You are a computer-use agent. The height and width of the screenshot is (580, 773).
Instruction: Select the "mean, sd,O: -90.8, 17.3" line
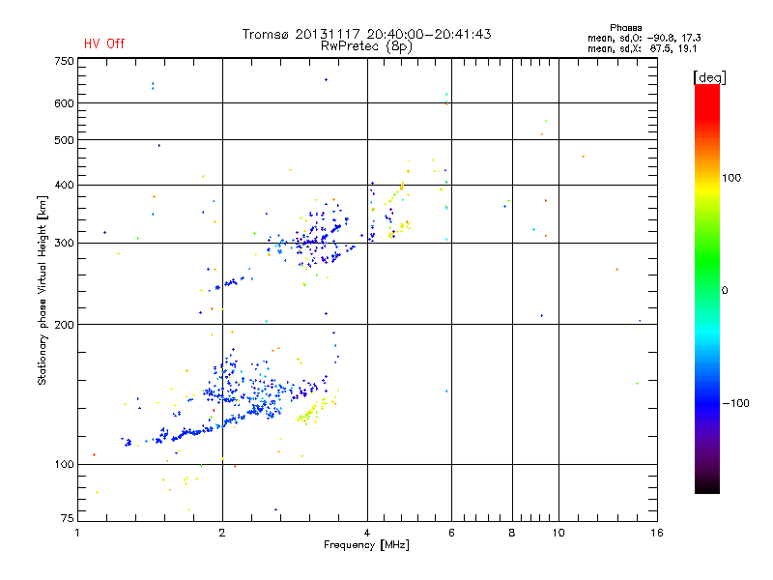[644, 38]
